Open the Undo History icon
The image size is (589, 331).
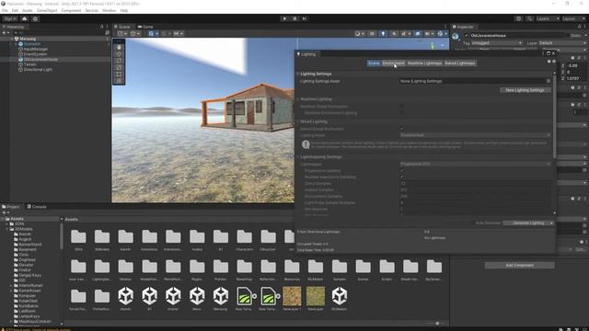click(x=518, y=18)
